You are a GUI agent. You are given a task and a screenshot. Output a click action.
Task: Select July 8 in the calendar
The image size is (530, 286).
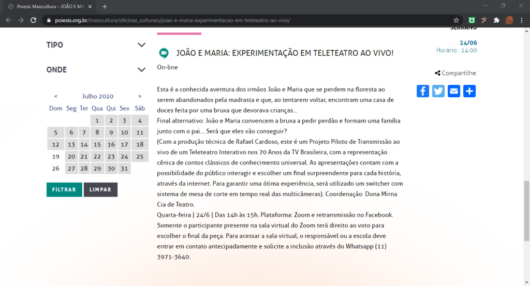[97, 132]
